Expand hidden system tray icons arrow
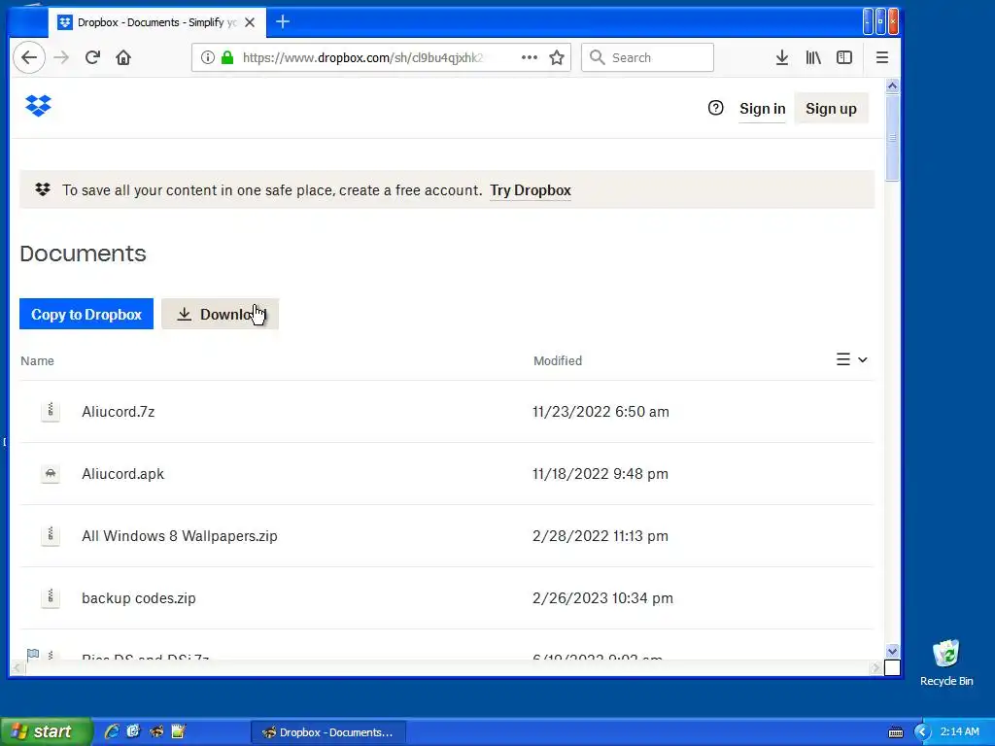Viewport: 995px width, 746px height. pyautogui.click(x=923, y=732)
